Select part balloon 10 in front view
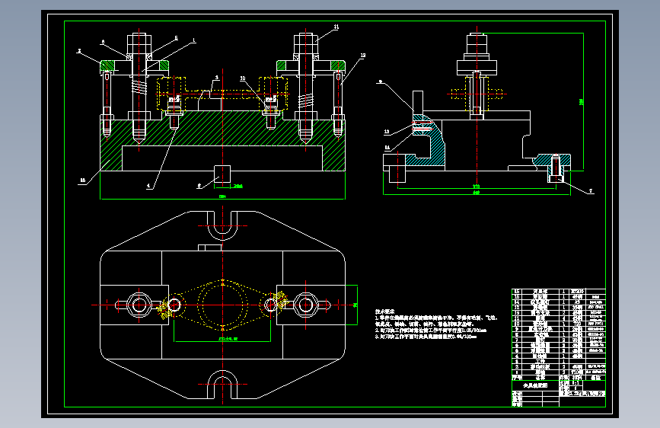Screen dimensions: 660x428 (242, 78)
